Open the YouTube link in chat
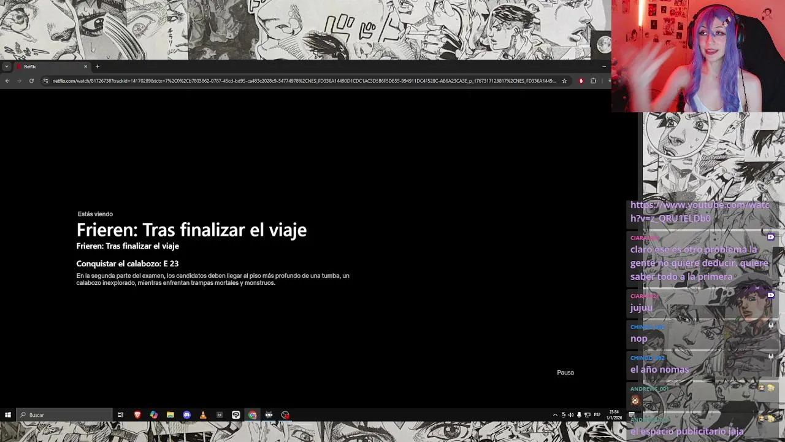 [x=700, y=211]
